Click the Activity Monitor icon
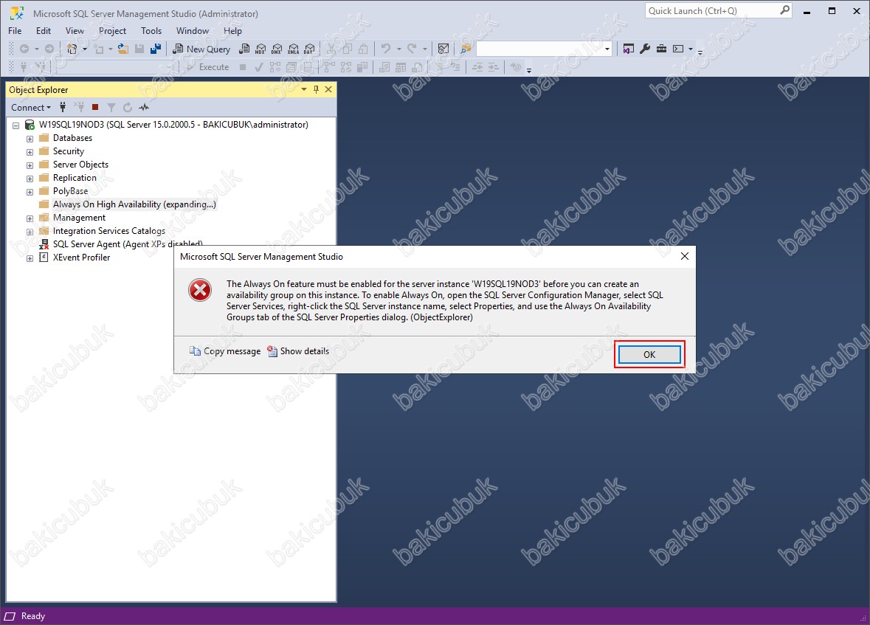The height and width of the screenshot is (625, 870). (443, 49)
